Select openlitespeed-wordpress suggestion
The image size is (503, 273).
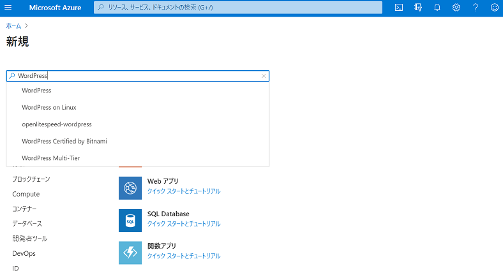coord(138,124)
